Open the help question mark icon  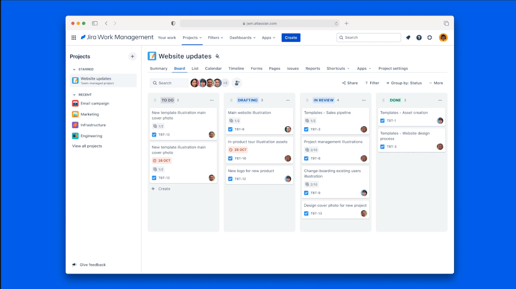coord(419,38)
